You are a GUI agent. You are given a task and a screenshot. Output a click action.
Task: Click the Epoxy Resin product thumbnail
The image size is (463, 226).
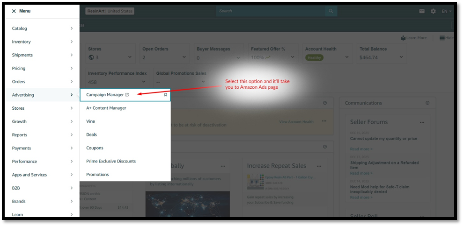256,182
